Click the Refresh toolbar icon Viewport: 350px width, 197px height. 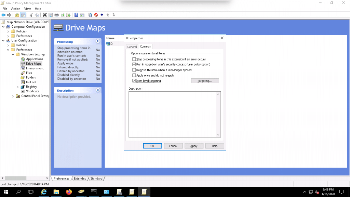[63, 15]
